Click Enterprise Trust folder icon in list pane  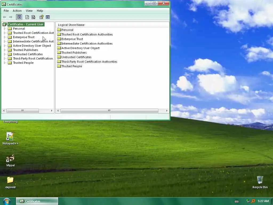[59, 39]
